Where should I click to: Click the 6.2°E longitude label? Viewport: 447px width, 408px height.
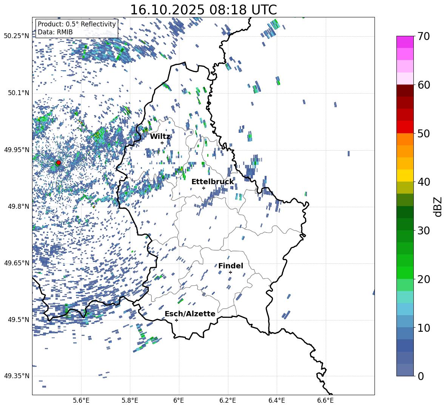coord(228,400)
